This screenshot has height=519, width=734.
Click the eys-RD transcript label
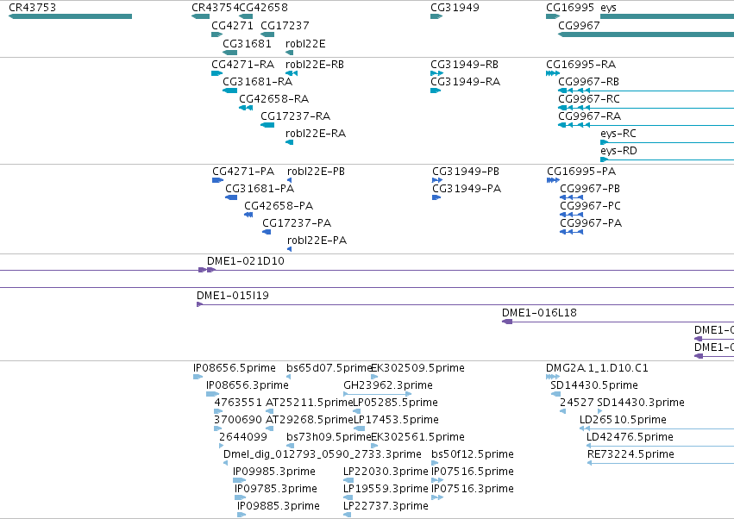point(618,151)
